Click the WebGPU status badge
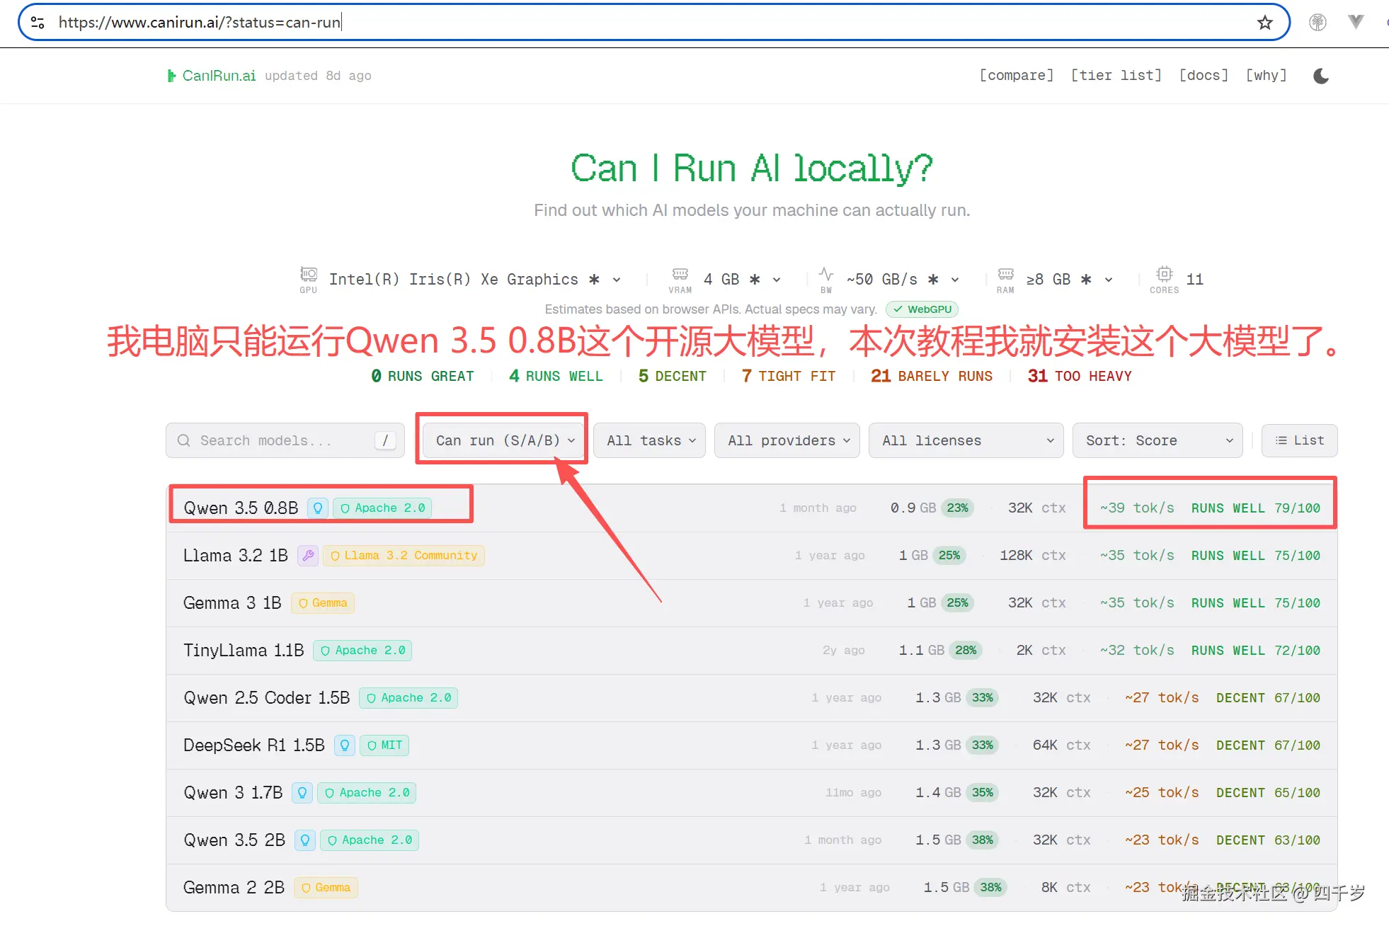Viewport: 1389px width, 926px height. [922, 309]
